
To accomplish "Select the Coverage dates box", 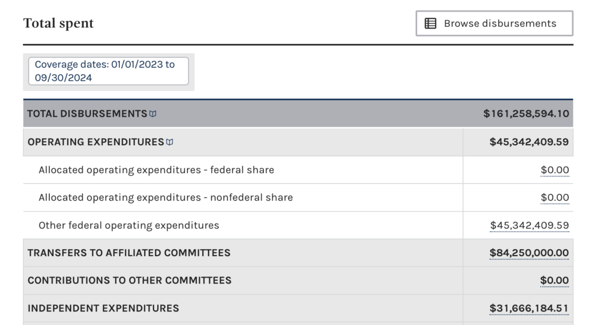I will point(109,71).
